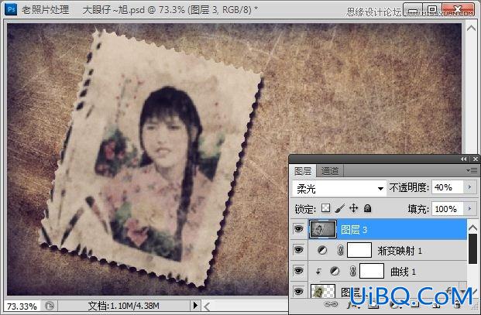Click the 73.33% zoom field
This screenshot has width=481, height=315.
(22, 306)
